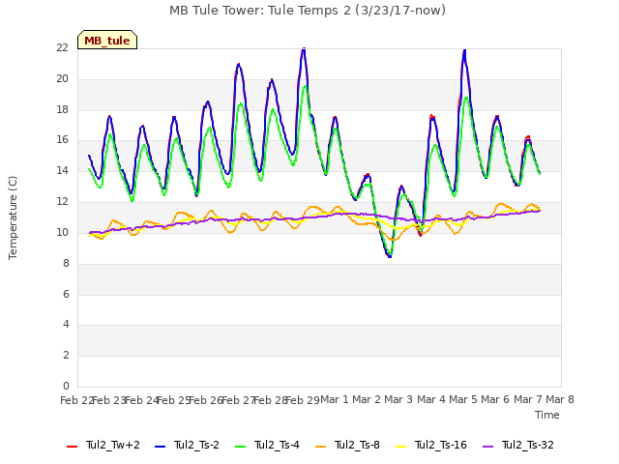Click the Mar 5 date tick label
Viewport: 619px width, 464px height.
463,399
